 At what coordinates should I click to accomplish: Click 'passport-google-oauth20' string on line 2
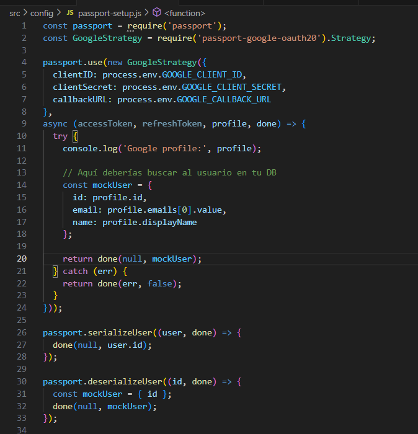[259, 38]
